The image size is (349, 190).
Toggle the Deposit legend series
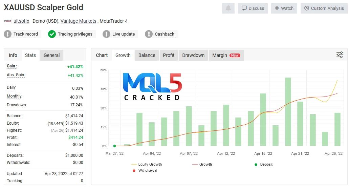click(264, 164)
